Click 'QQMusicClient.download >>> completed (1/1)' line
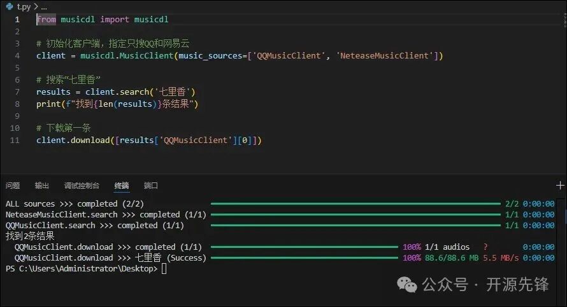 click(108, 247)
